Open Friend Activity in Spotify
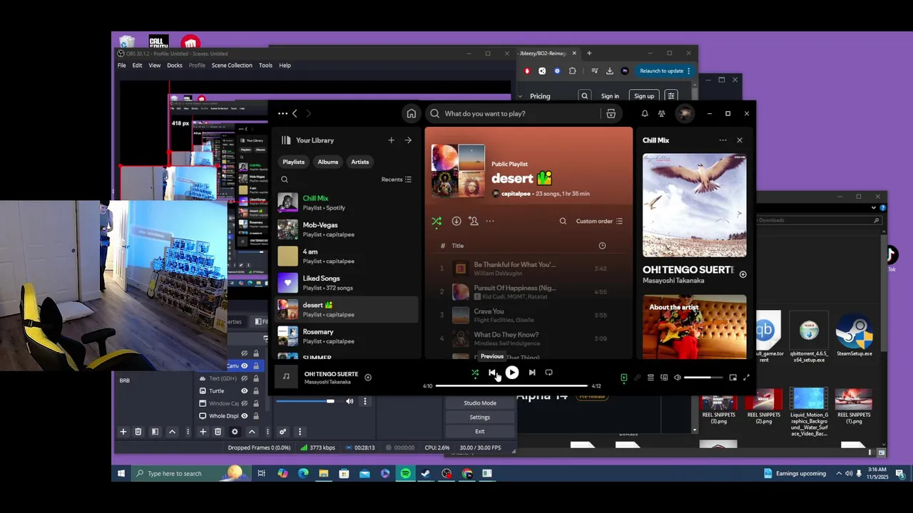Viewport: 913px width, 513px height. pos(662,113)
